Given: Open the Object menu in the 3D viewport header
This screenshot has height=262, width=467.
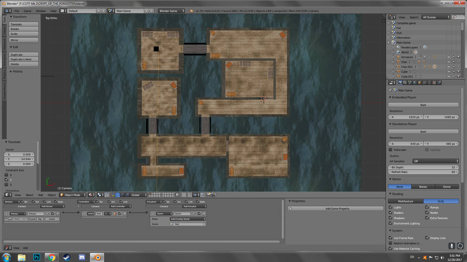Looking at the screenshot, I should click(x=51, y=195).
